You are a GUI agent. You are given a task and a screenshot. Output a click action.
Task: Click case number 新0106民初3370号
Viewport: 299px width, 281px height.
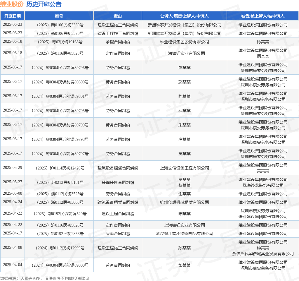coord(60,33)
